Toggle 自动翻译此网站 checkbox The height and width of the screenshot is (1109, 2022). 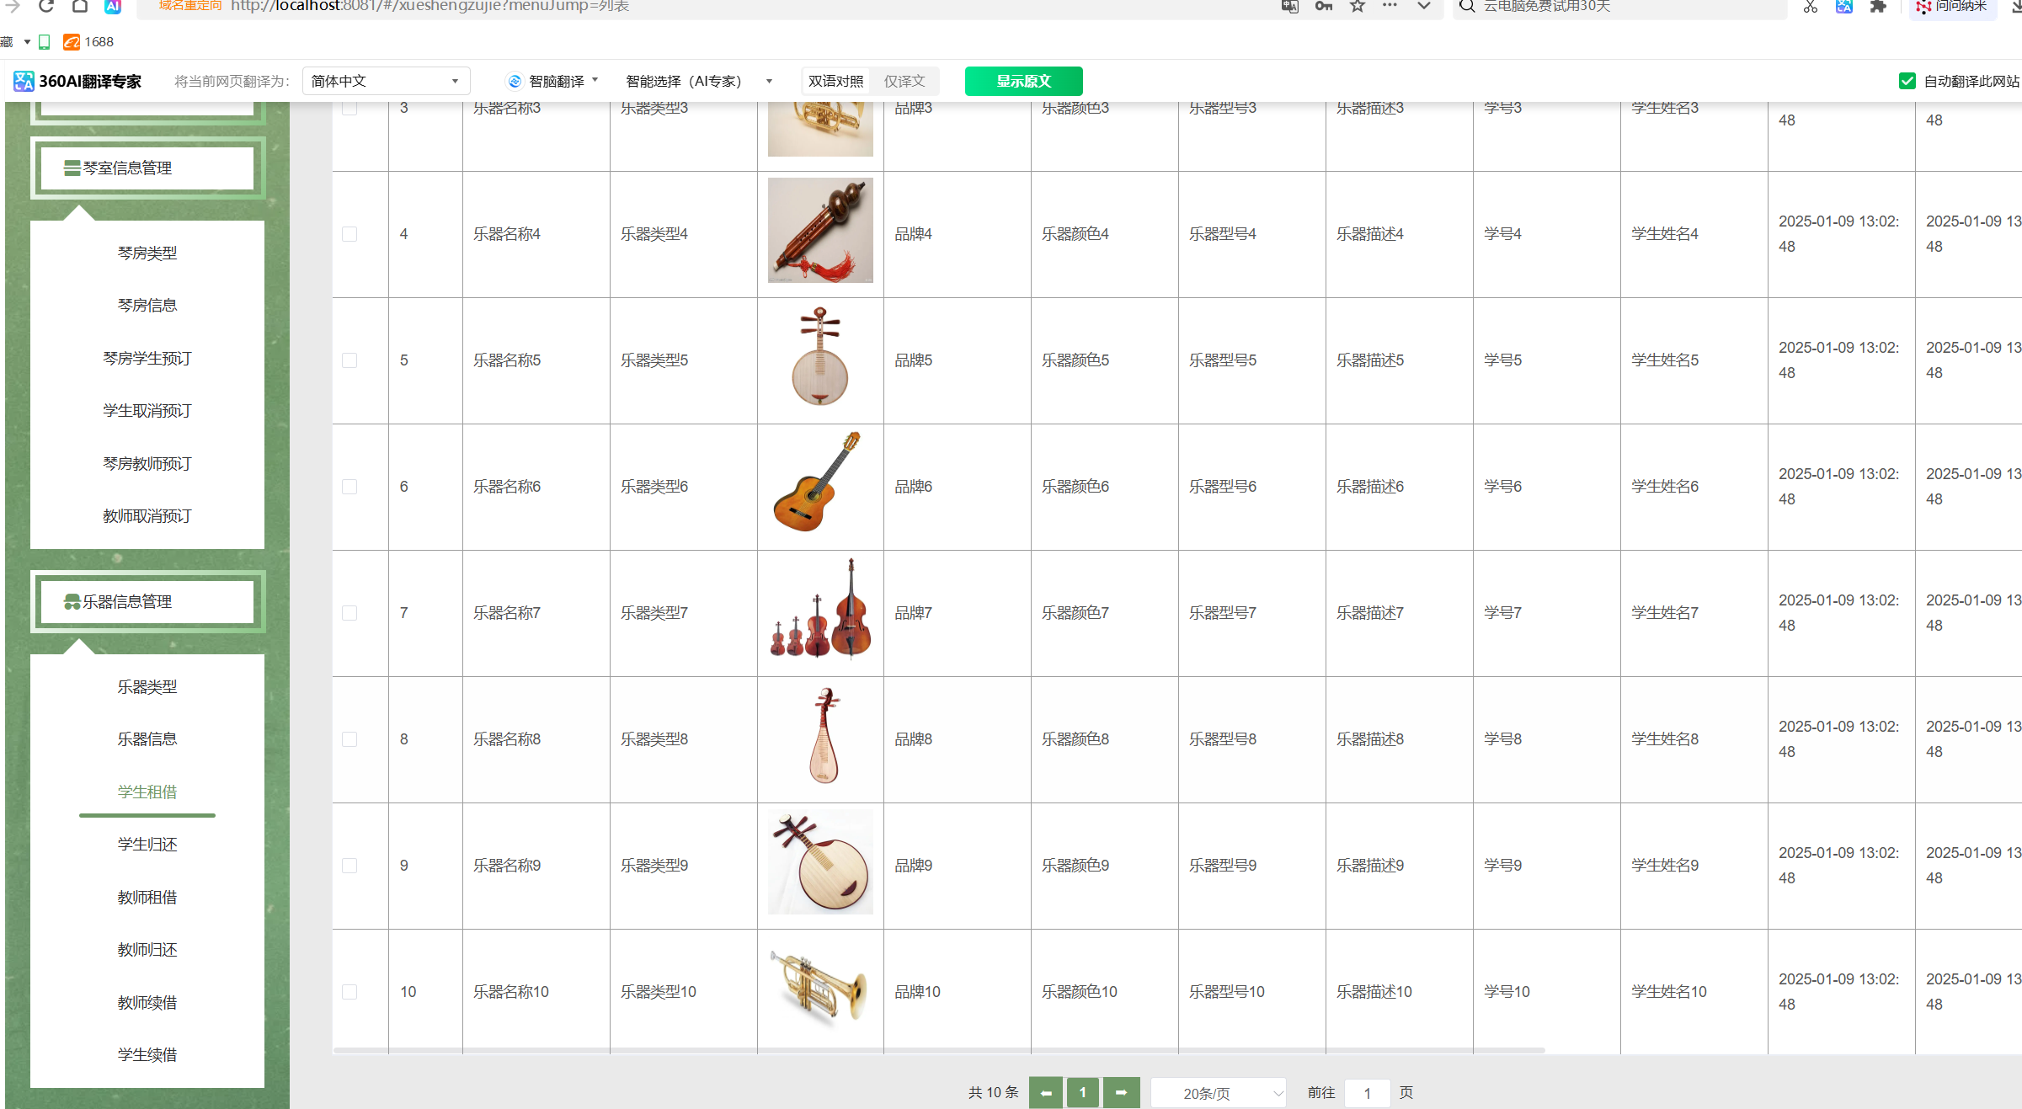(1907, 81)
